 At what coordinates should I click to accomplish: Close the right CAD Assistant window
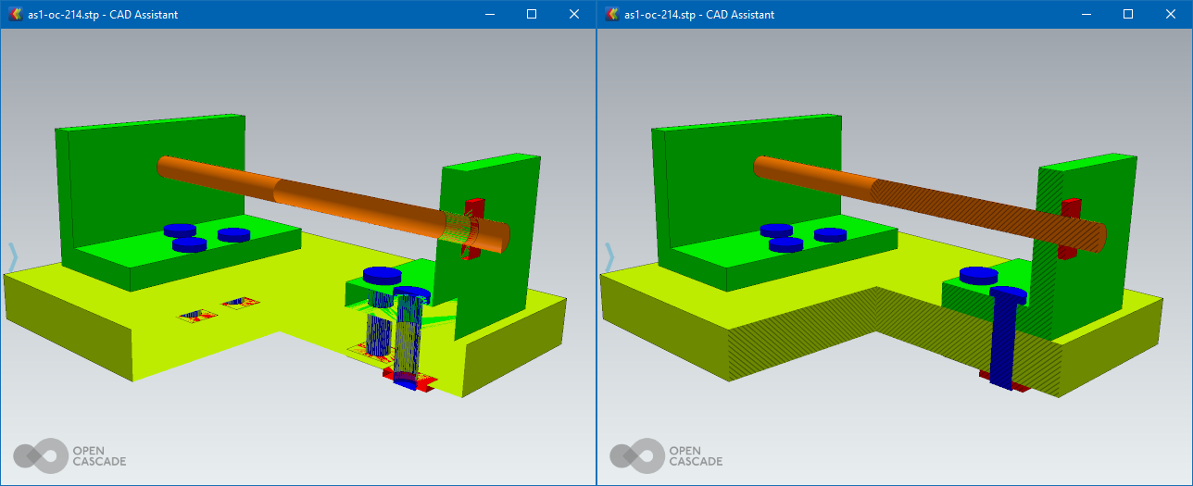pos(1170,14)
